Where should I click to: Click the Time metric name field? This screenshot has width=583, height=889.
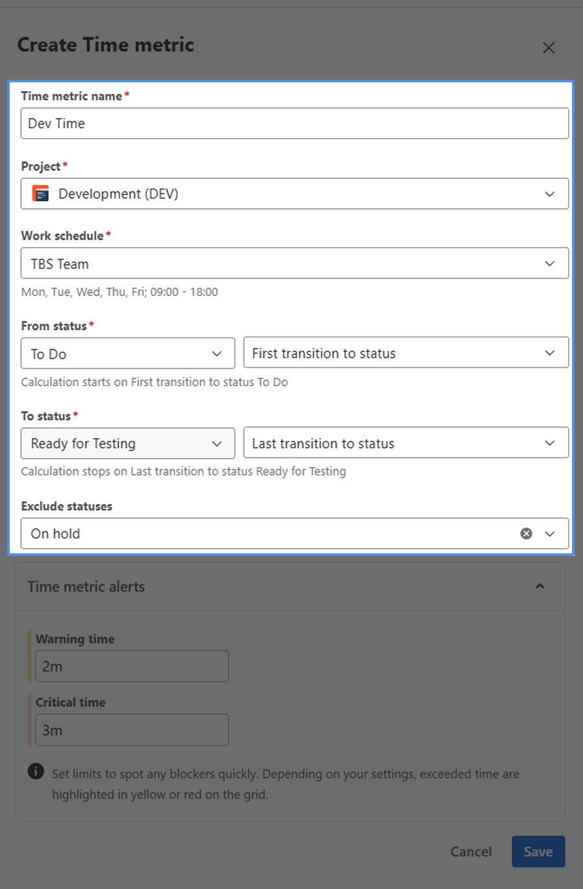[x=294, y=124]
